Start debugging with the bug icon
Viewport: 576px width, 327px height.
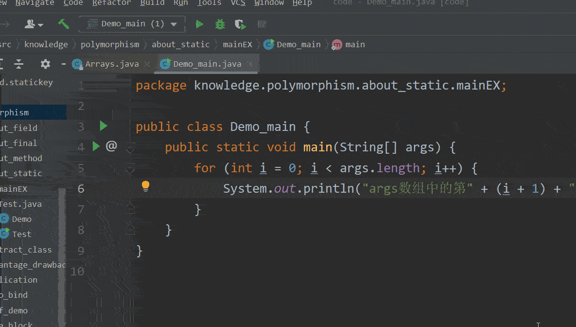click(220, 24)
